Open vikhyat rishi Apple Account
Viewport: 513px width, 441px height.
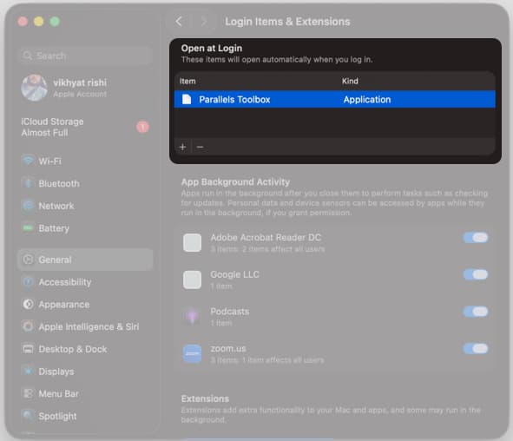pyautogui.click(x=85, y=88)
